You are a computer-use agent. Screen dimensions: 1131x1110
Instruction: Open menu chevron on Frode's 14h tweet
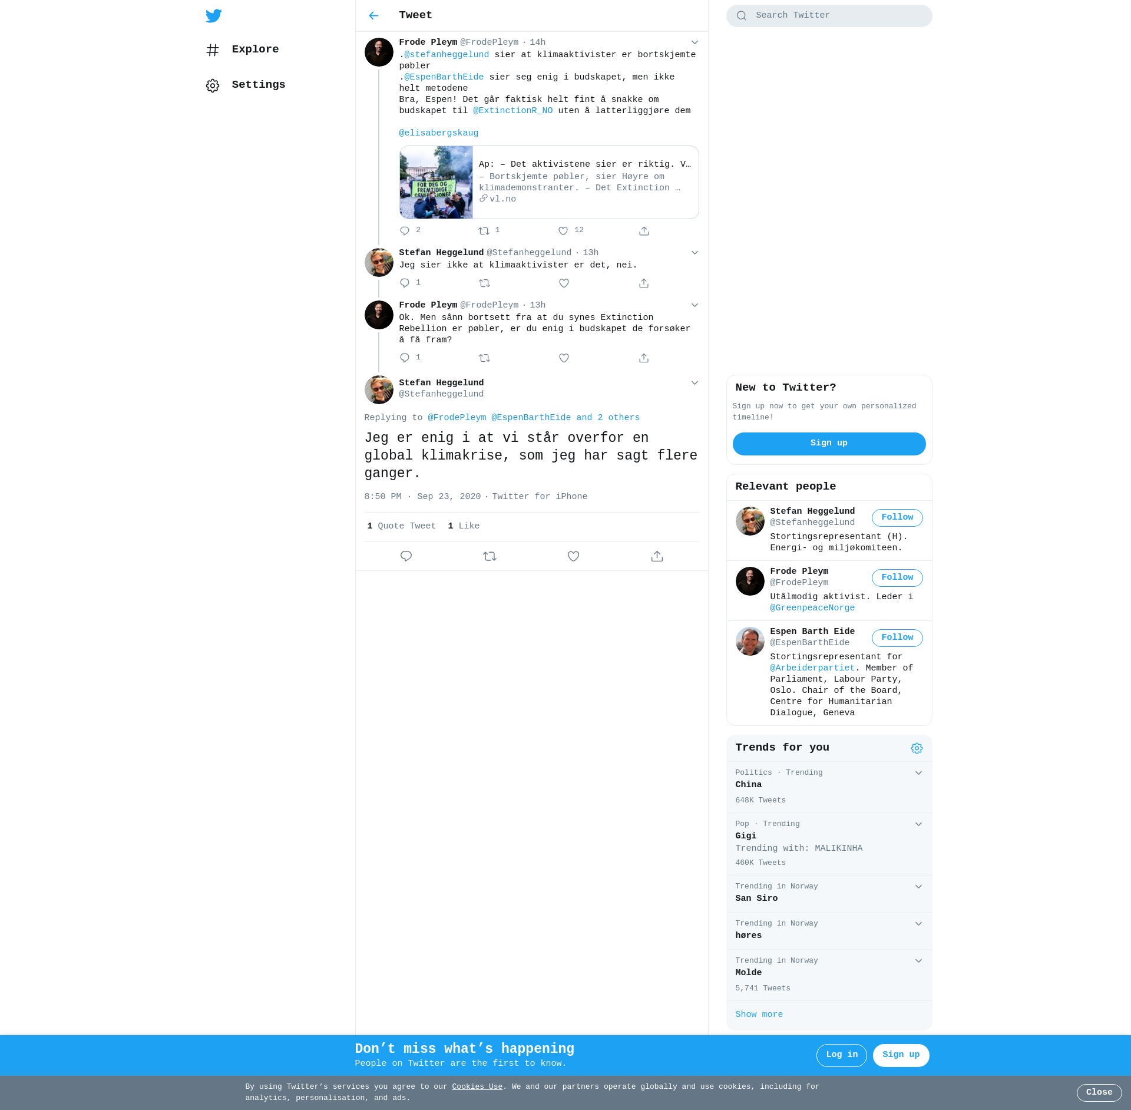pos(695,42)
